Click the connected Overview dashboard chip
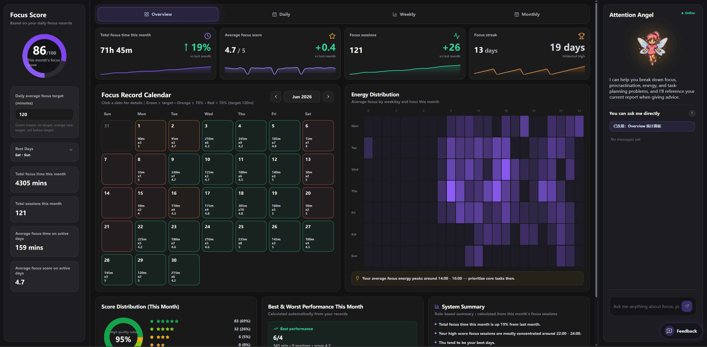 click(x=652, y=126)
